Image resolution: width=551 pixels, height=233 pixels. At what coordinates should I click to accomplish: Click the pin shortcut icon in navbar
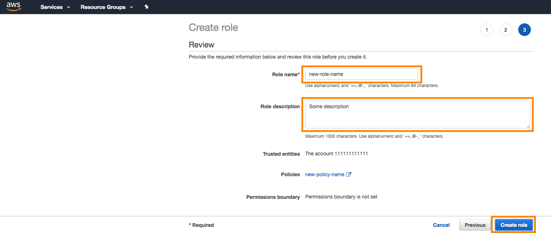(x=146, y=7)
